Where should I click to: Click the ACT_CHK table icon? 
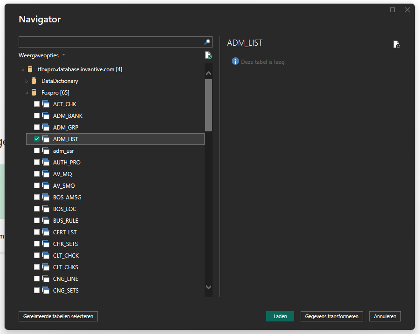46,104
